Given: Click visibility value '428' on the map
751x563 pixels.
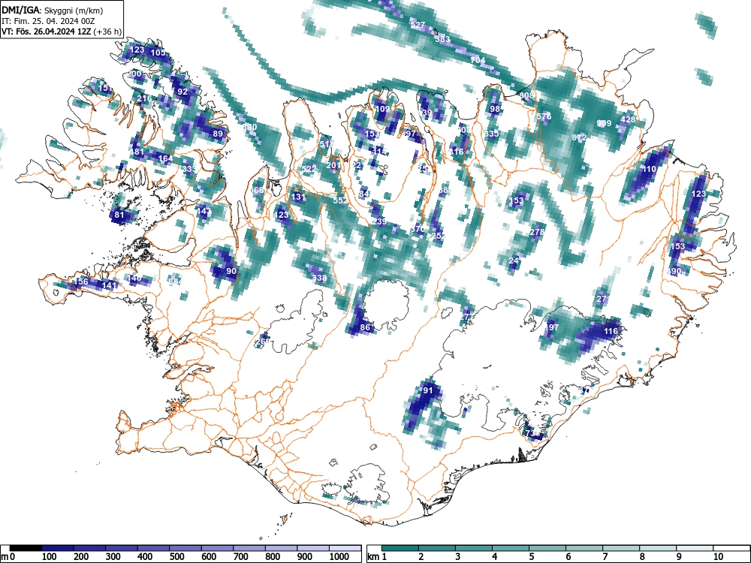Looking at the screenshot, I should [x=628, y=119].
